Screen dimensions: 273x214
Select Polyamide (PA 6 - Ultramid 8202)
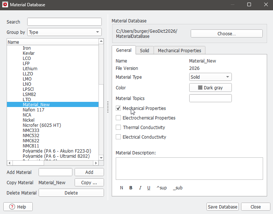tap(56, 156)
